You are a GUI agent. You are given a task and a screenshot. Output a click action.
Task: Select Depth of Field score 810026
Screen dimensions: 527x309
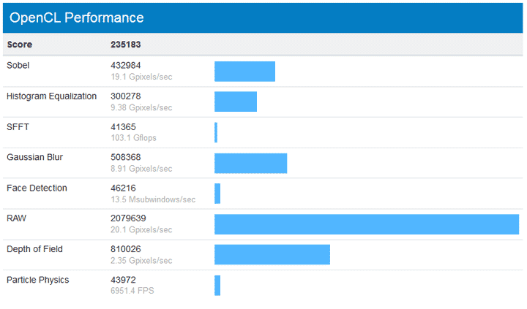[x=126, y=249]
